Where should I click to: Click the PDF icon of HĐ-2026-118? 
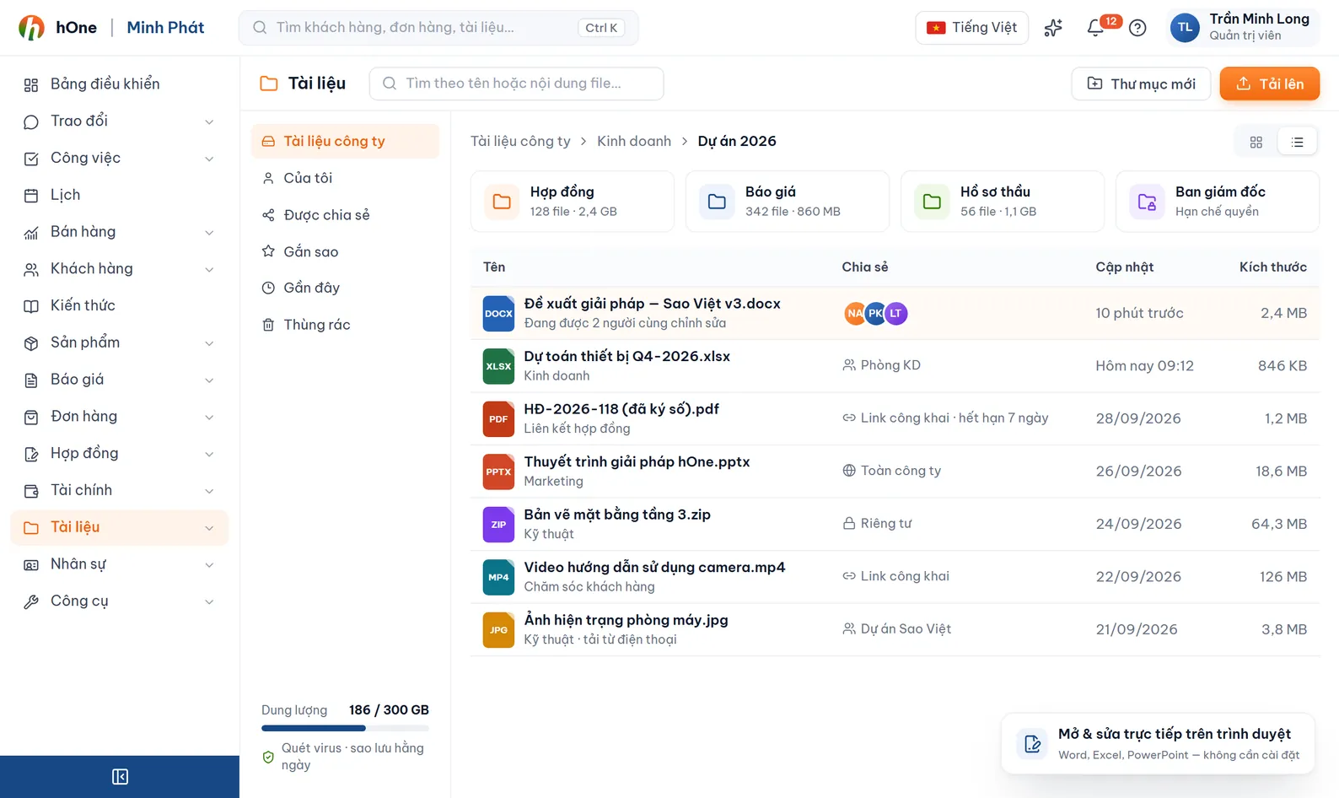click(x=498, y=418)
